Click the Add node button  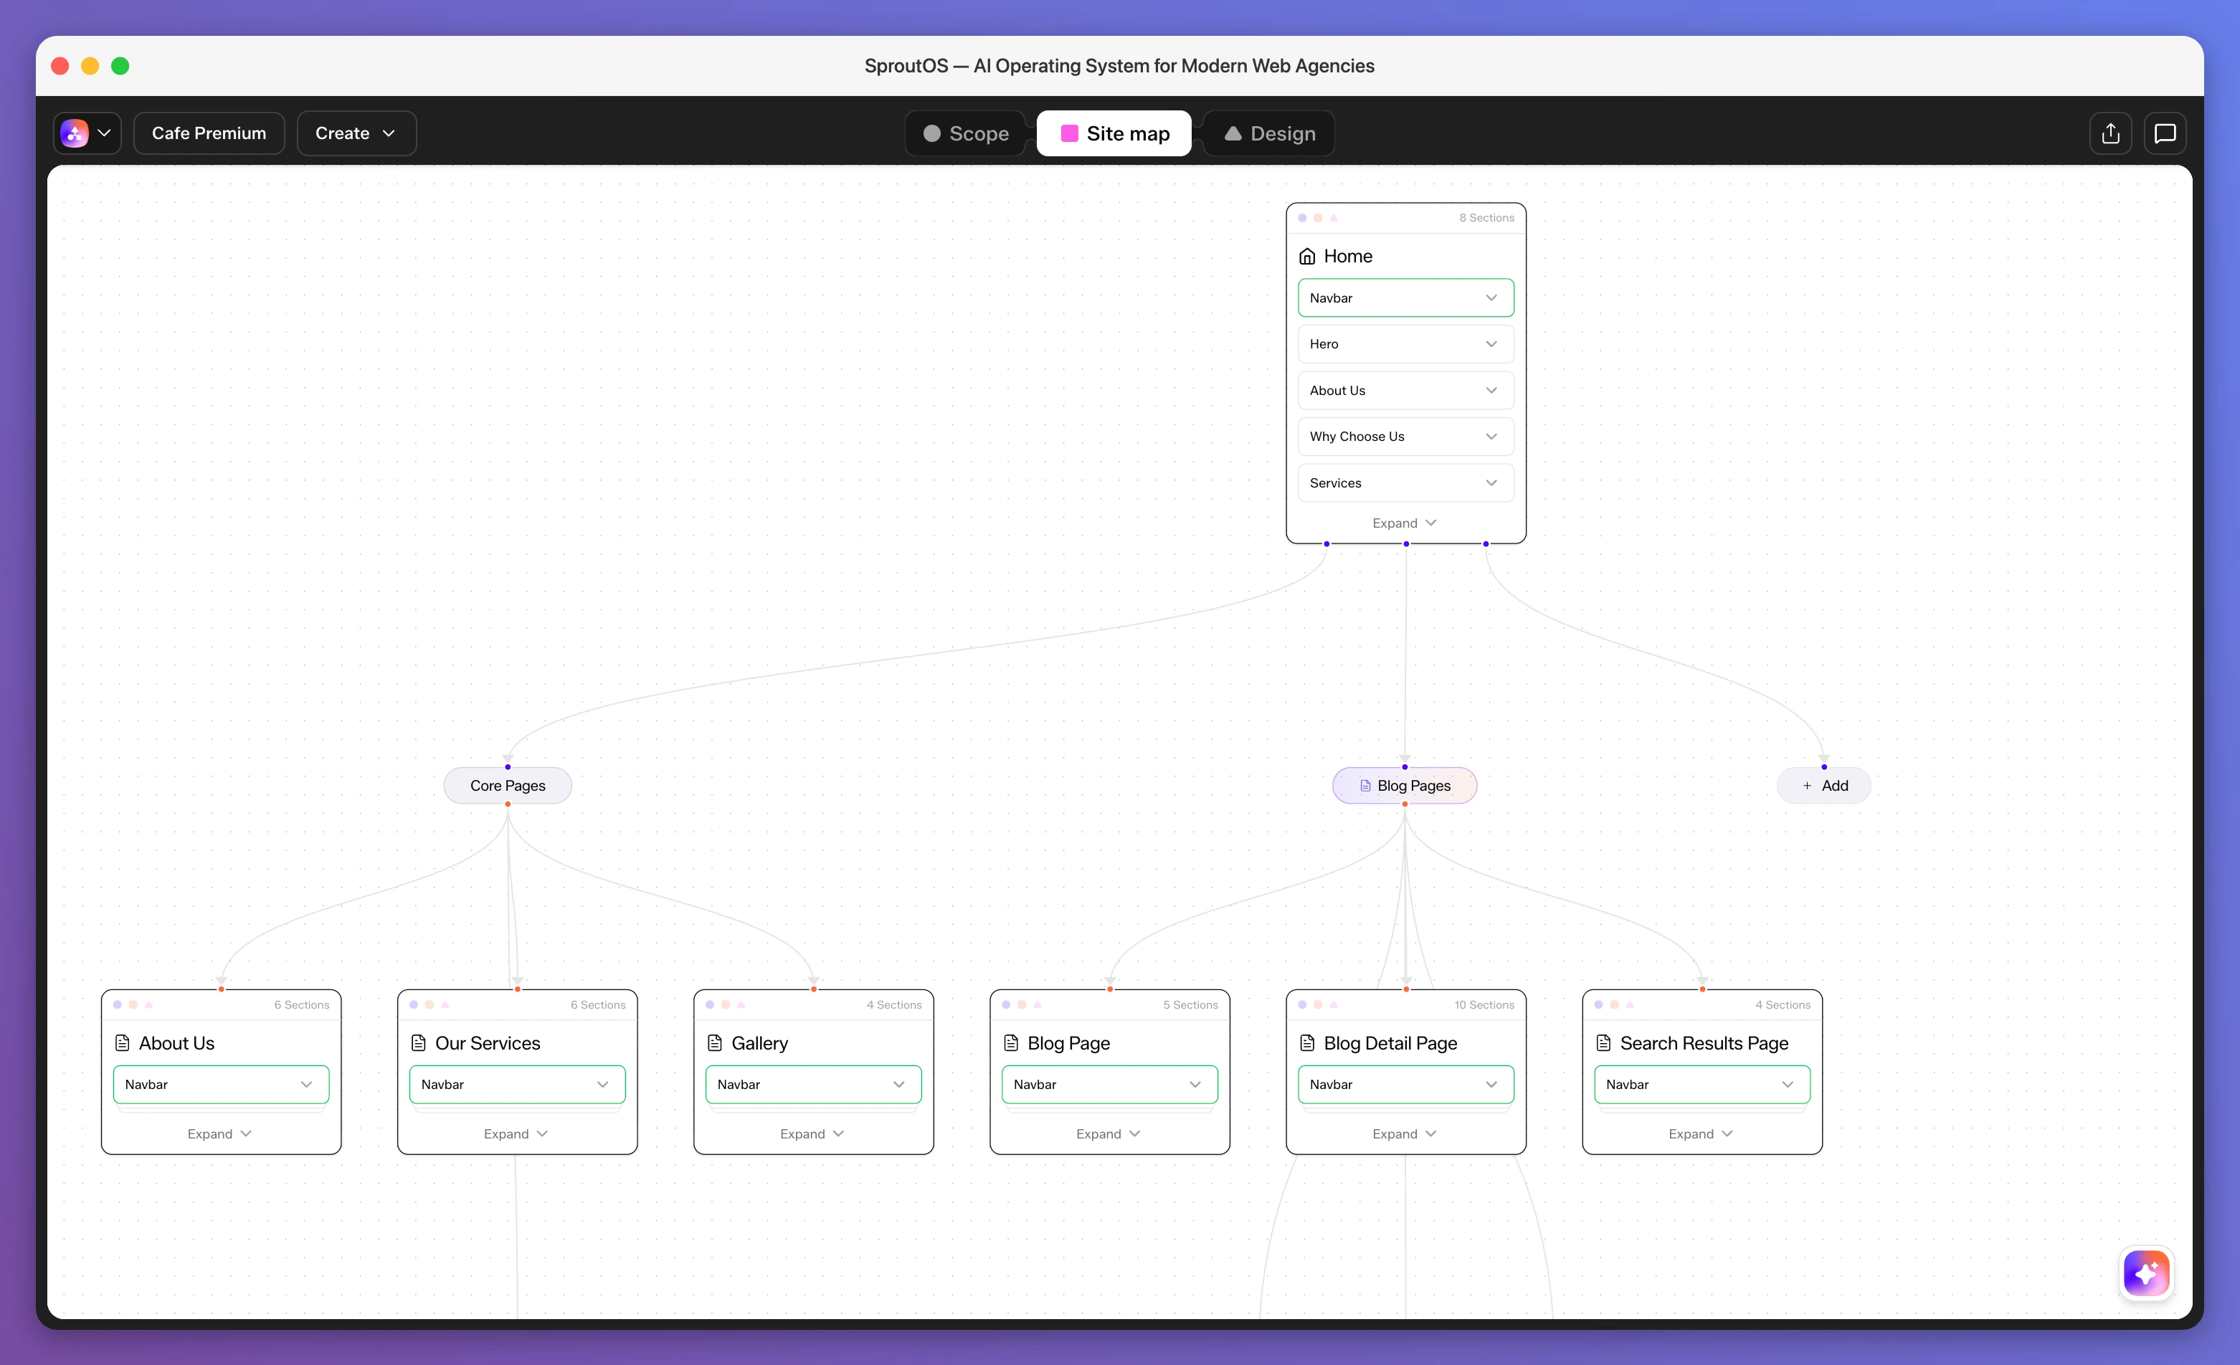tap(1823, 786)
